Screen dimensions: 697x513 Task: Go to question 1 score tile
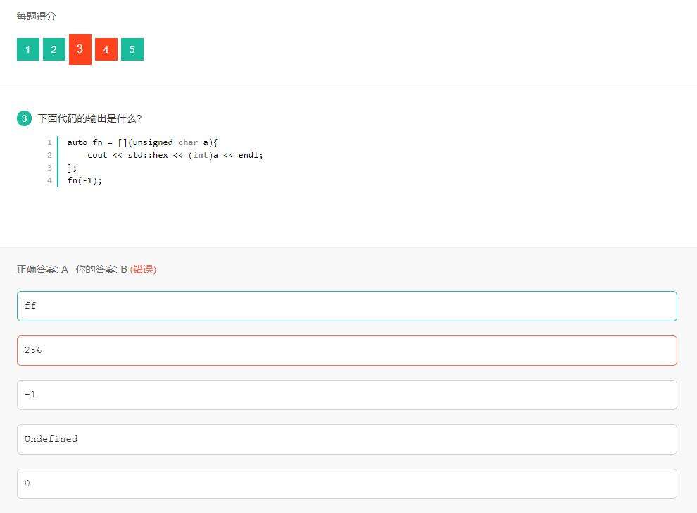tap(28, 49)
